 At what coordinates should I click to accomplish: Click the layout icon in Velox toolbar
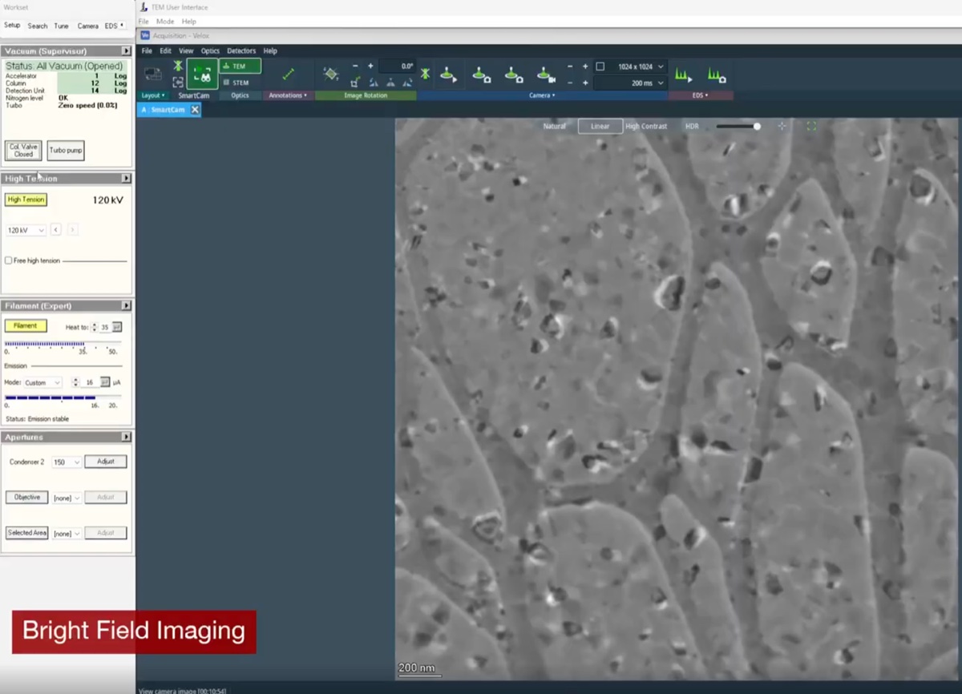pos(152,75)
